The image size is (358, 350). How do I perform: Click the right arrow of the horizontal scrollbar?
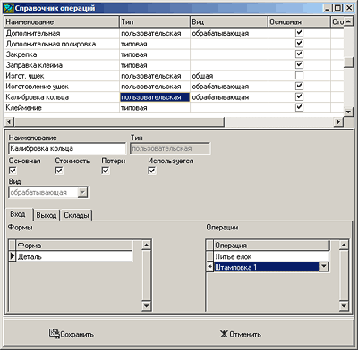[x=338, y=121]
